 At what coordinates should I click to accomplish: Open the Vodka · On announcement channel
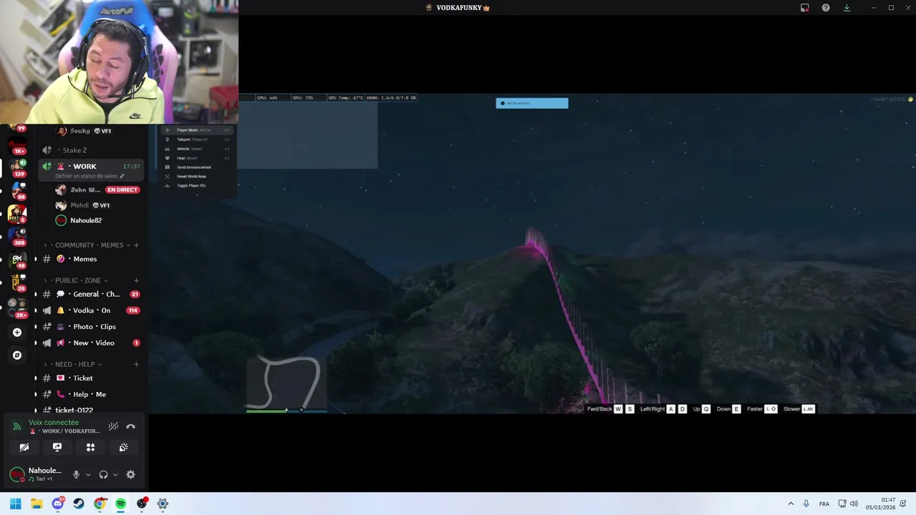[91, 310]
